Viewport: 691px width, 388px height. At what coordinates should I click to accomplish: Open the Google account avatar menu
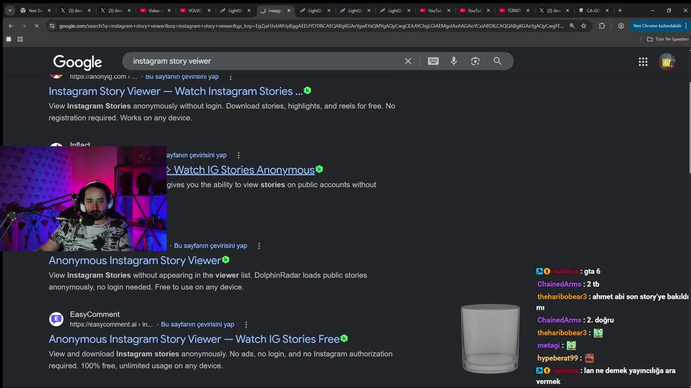tap(667, 62)
